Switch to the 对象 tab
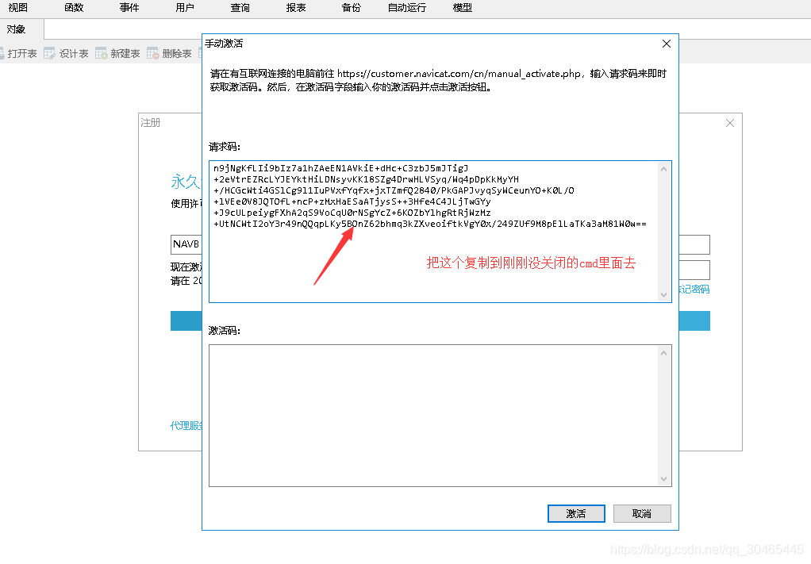The width and height of the screenshot is (811, 564). (16, 29)
